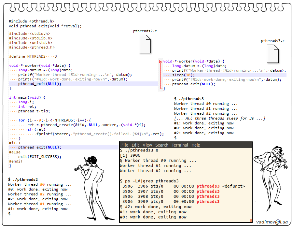Click the 3907 thread ID
The width and height of the screenshot is (293, 228).
[143, 192]
